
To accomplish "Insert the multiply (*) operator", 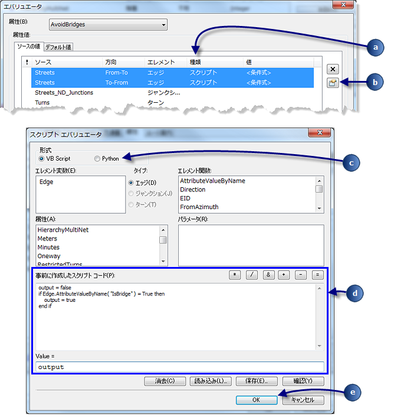I will coord(235,275).
